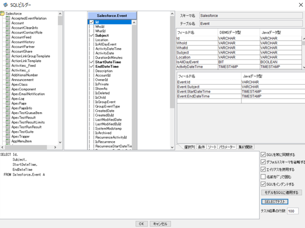The width and height of the screenshot is (305, 228).
Task: Open the ソート tab
Action: [212, 147]
